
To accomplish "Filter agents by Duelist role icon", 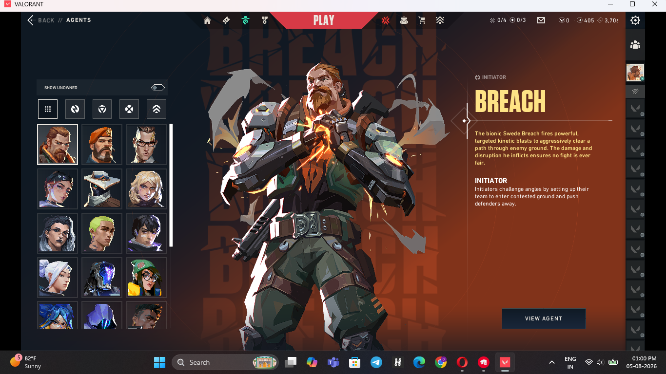I will [129, 109].
